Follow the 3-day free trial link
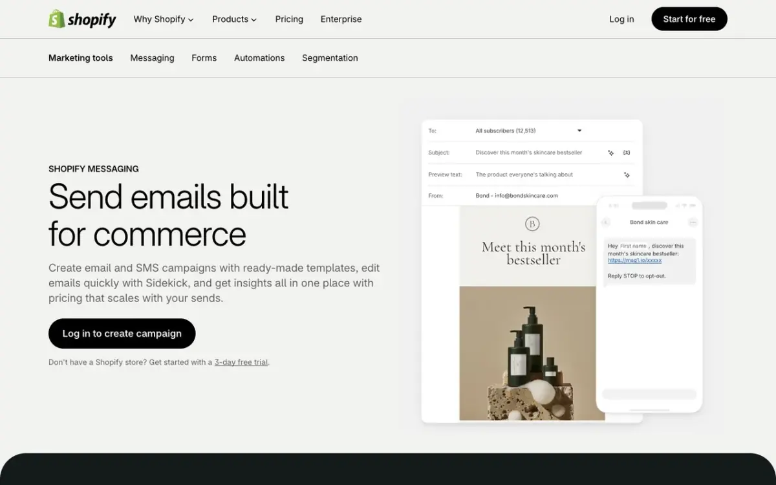This screenshot has height=485, width=776. click(x=241, y=362)
